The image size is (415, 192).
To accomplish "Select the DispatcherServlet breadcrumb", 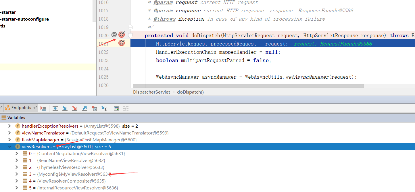I will tap(151, 92).
